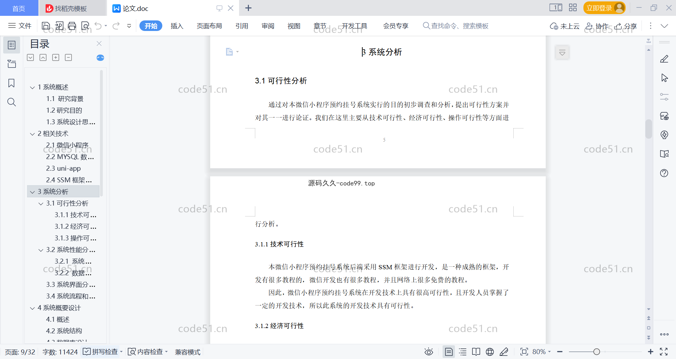The height and width of the screenshot is (359, 676).
Task: Toggle writing mode pen icon in status bar
Action: 504,352
